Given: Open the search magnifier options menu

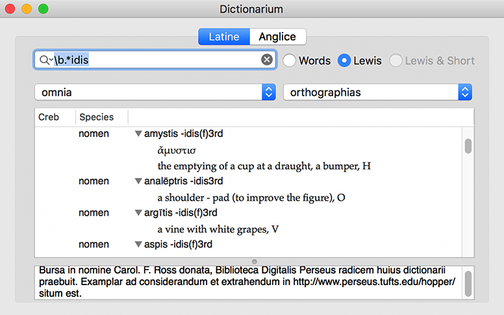Looking at the screenshot, I should click(x=46, y=60).
